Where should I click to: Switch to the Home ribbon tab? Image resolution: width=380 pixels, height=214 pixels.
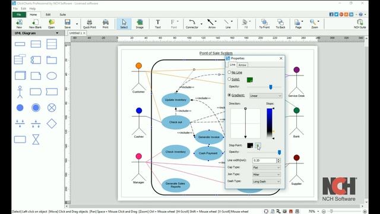pyautogui.click(x=33, y=14)
